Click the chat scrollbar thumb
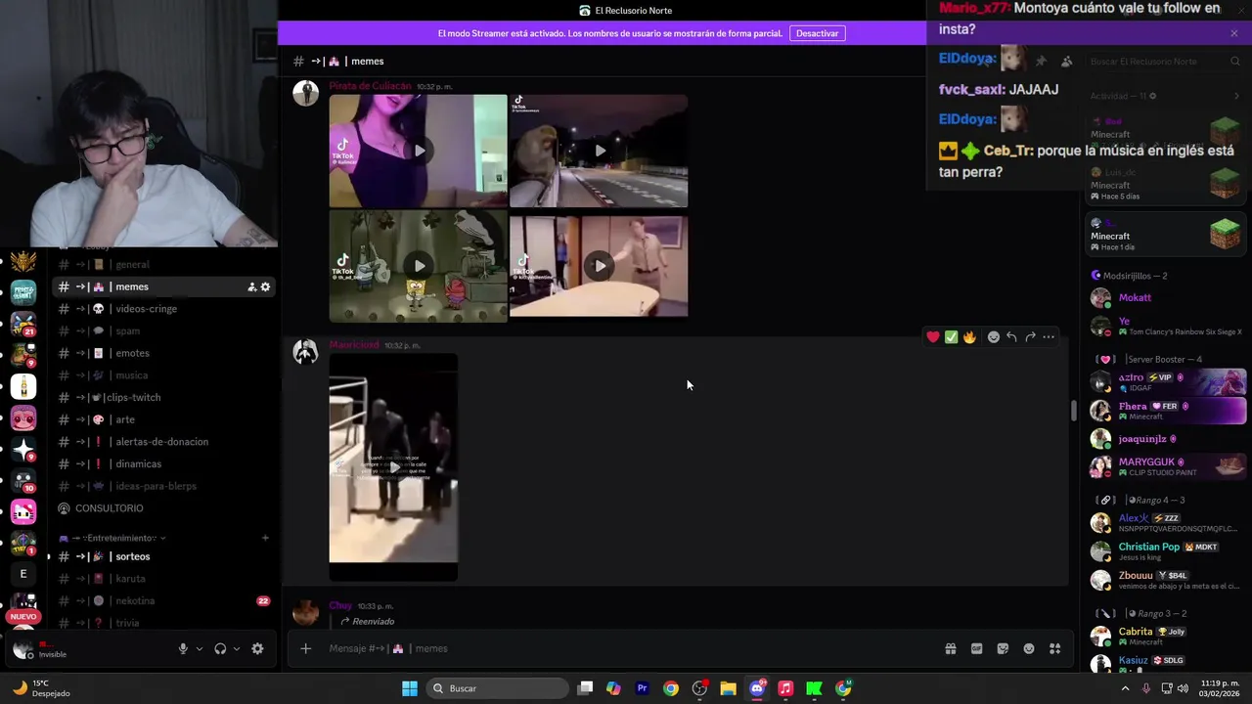 point(1074,411)
